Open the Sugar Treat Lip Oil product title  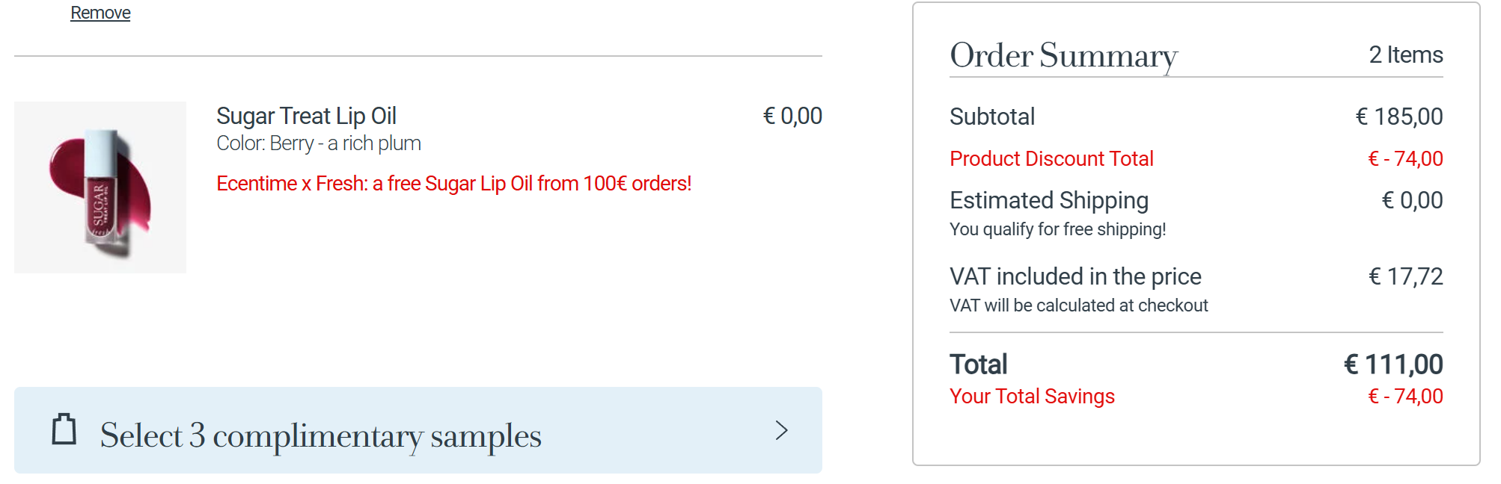tap(306, 116)
